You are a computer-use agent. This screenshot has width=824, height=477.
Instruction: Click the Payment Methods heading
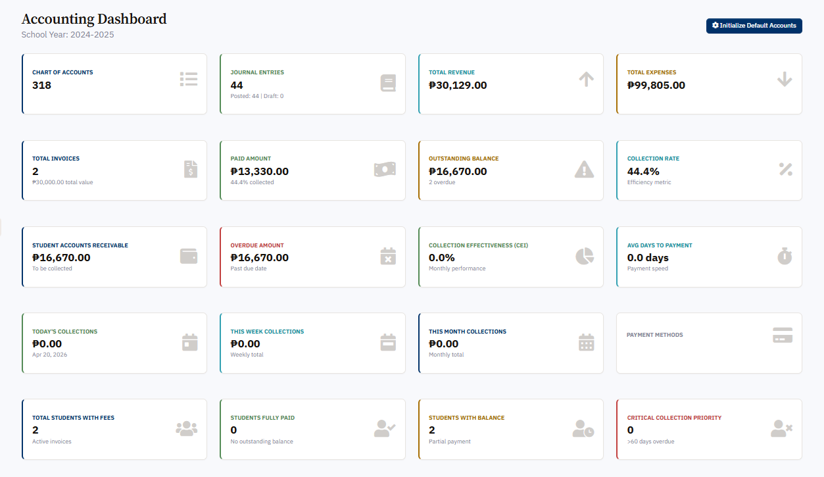click(x=655, y=335)
